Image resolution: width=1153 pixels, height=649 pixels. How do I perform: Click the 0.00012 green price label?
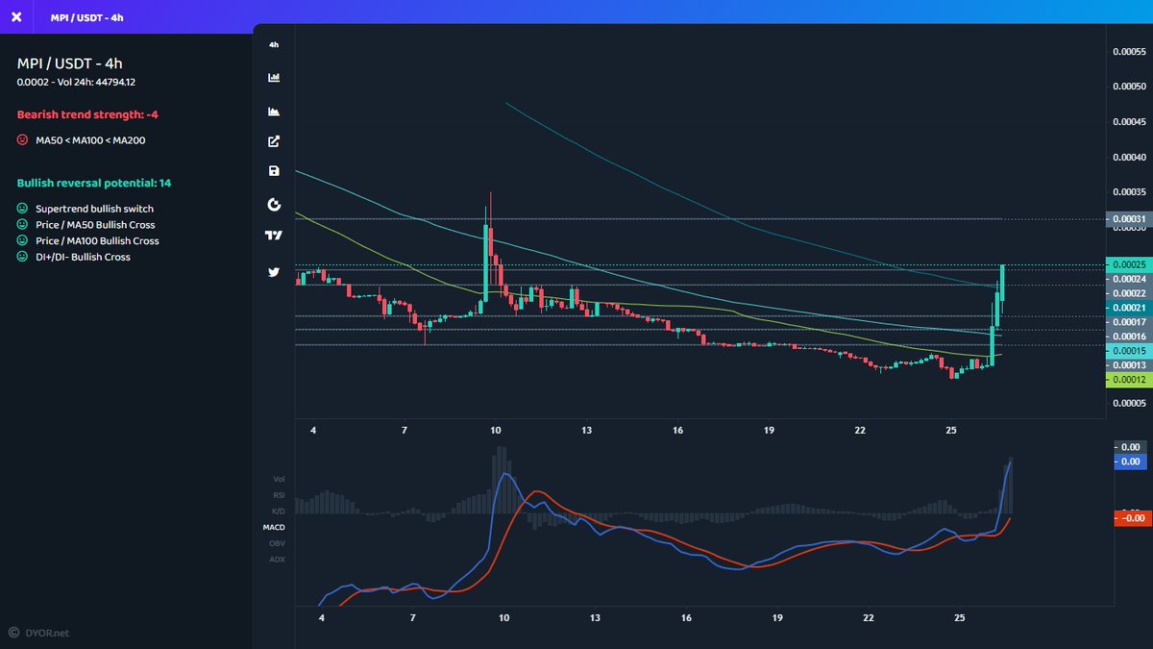click(x=1127, y=380)
